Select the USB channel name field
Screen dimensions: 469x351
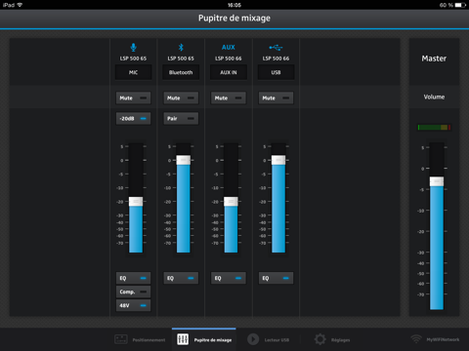276,72
